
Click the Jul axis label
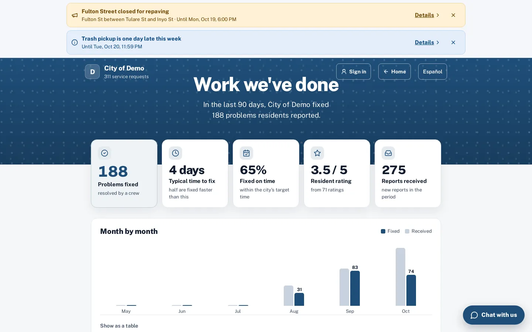[x=238, y=311]
